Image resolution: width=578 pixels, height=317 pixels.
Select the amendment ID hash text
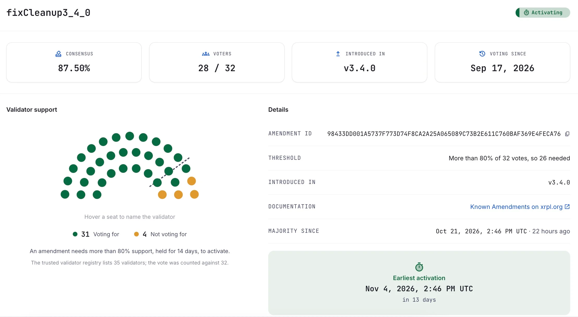(444, 134)
